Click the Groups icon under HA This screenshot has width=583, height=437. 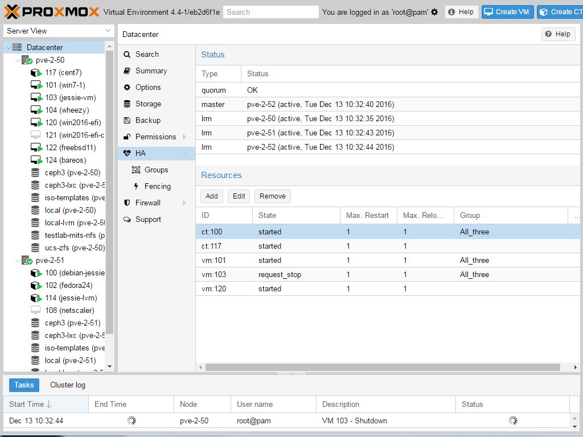tap(136, 170)
